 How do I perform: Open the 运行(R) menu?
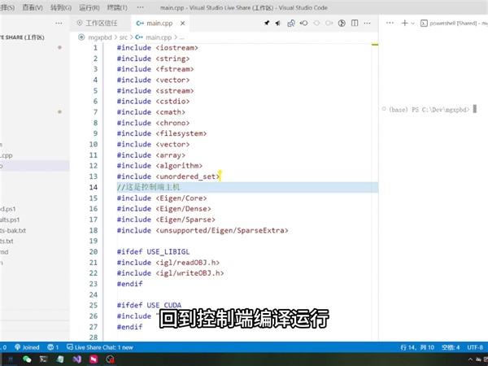[89, 7]
